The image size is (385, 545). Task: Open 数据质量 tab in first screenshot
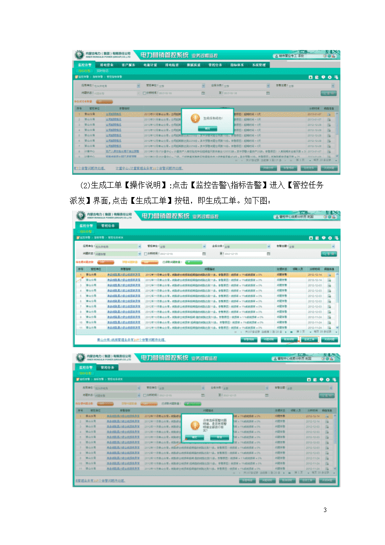[x=194, y=65]
